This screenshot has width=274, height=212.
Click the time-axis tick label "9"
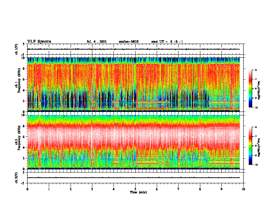click(221, 189)
